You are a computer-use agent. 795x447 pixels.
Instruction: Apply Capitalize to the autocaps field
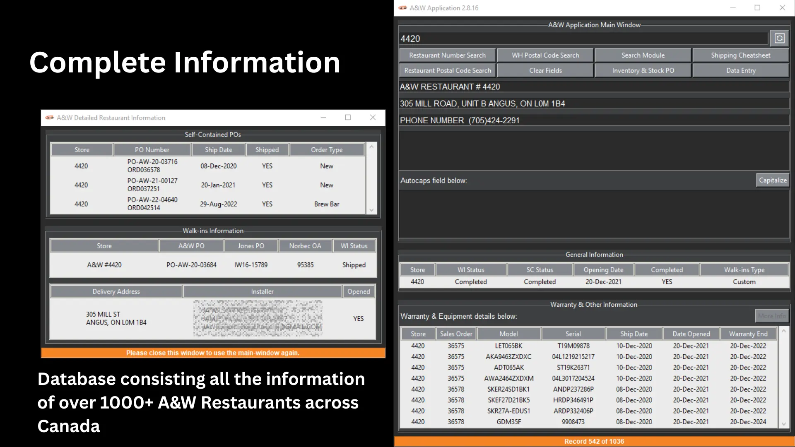pos(773,180)
